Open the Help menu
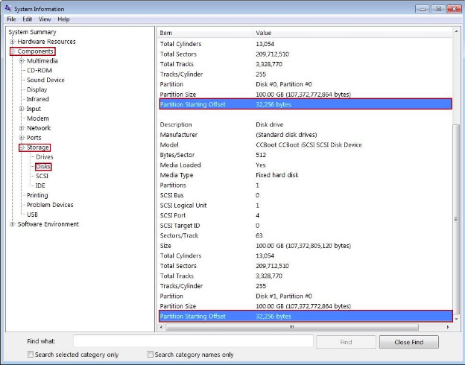The width and height of the screenshot is (465, 365). (63, 19)
